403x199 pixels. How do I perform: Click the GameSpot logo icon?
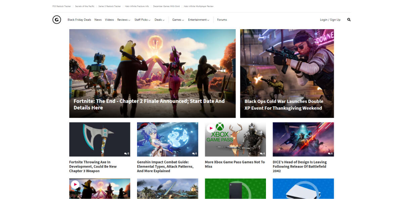click(56, 20)
